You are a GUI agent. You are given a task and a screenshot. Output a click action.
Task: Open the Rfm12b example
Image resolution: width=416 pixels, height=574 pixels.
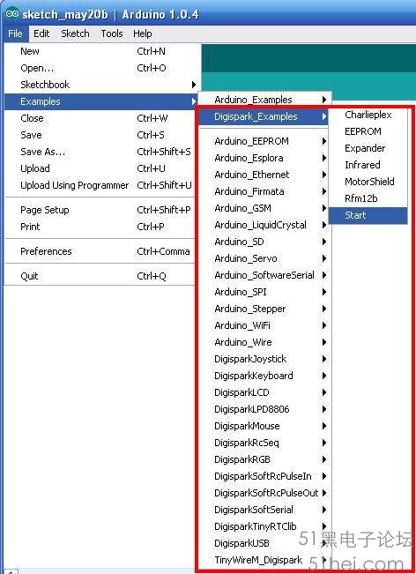(368, 198)
